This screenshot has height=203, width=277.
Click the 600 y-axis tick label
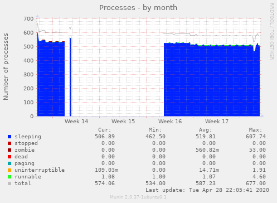tap(28, 33)
